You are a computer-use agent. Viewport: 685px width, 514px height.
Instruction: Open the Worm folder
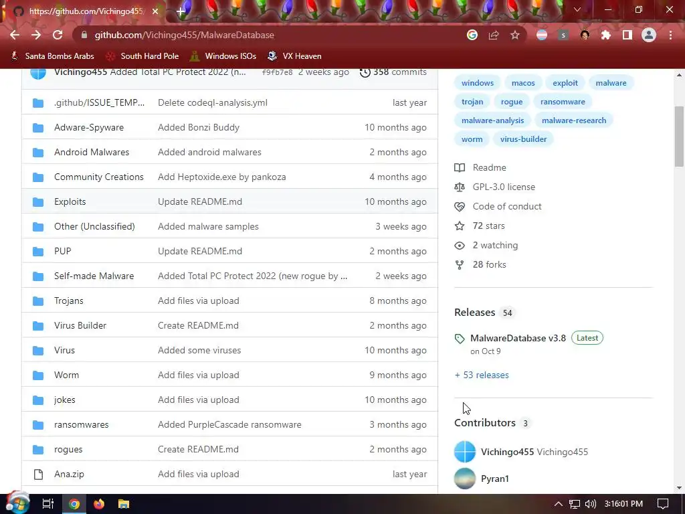66,375
